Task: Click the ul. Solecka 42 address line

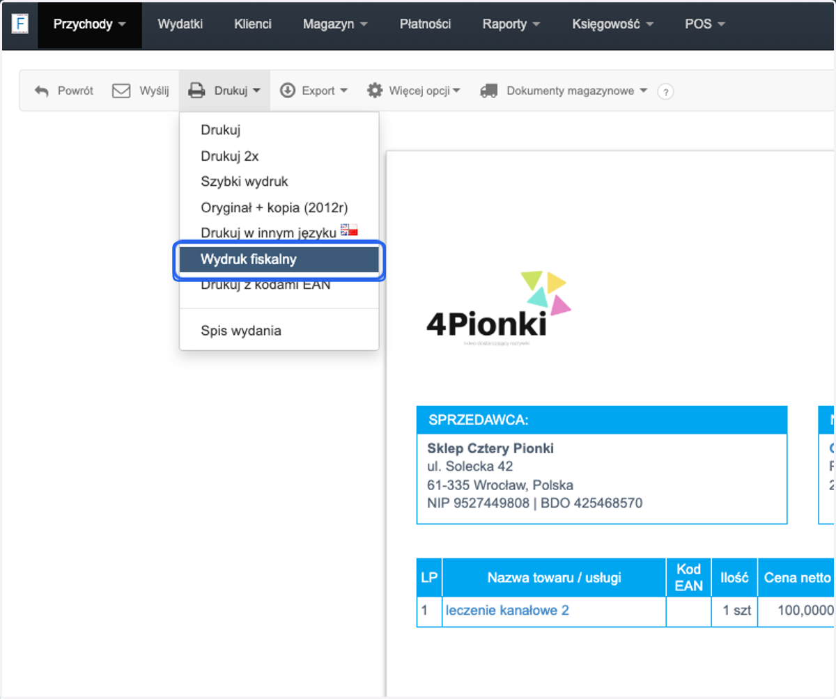Action: 470,466
